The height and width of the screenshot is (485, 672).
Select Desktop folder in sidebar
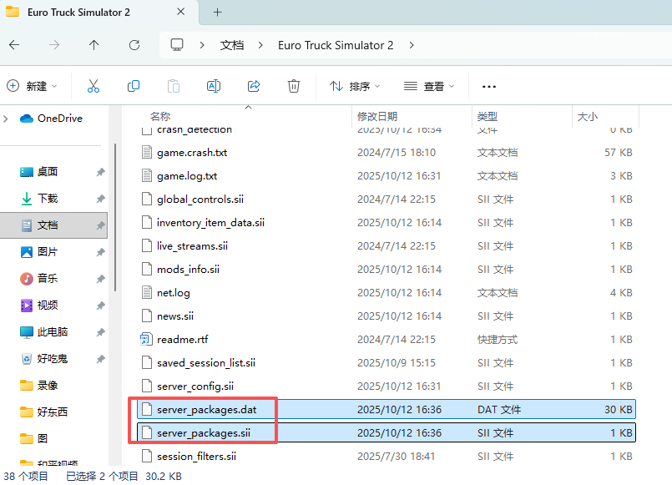pos(48,172)
